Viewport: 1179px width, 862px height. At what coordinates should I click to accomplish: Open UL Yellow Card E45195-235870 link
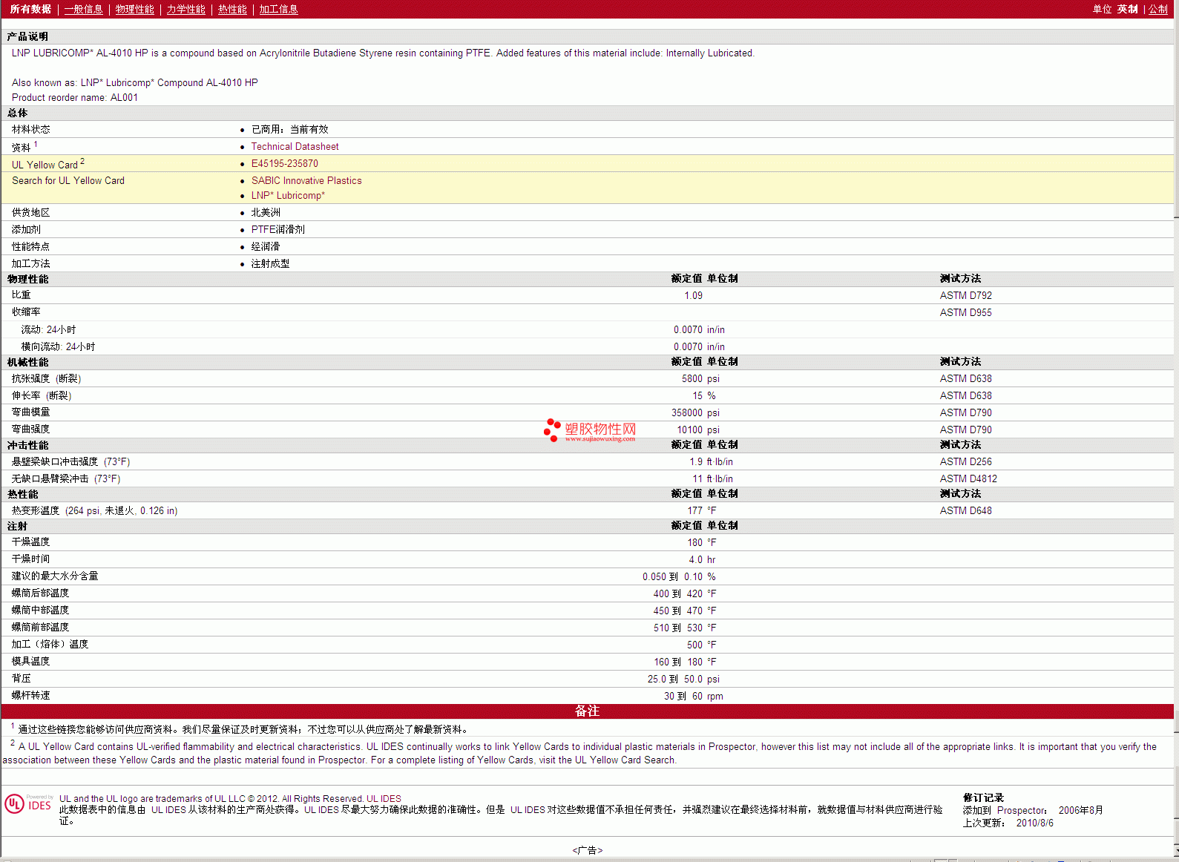click(x=284, y=164)
